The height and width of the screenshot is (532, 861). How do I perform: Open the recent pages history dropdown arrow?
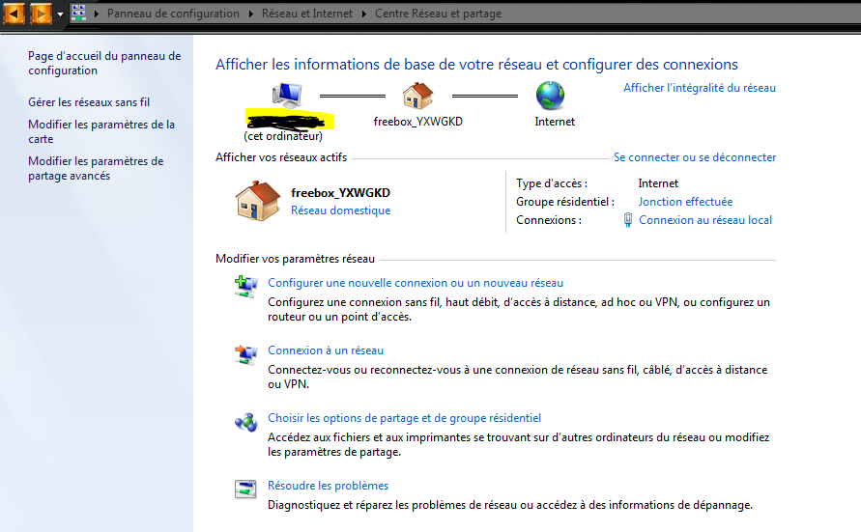60,14
